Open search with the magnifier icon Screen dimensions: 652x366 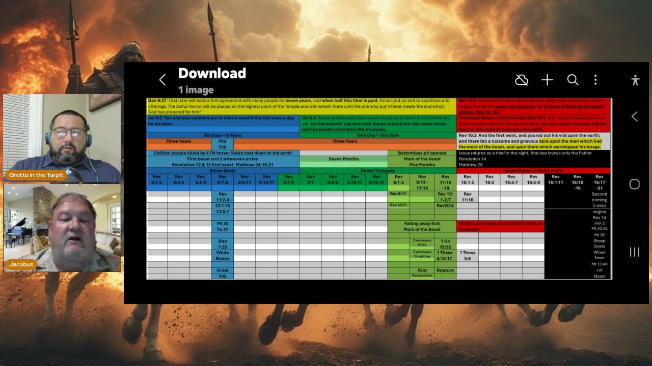[x=573, y=80]
